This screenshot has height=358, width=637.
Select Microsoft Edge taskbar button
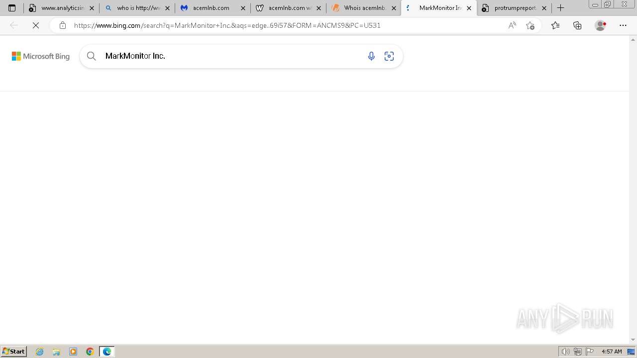(107, 352)
